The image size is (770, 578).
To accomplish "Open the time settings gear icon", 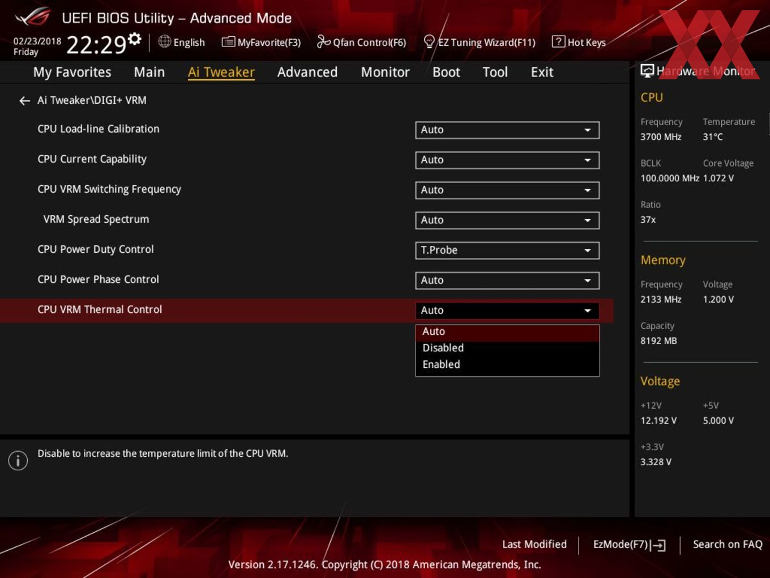I will pos(135,39).
